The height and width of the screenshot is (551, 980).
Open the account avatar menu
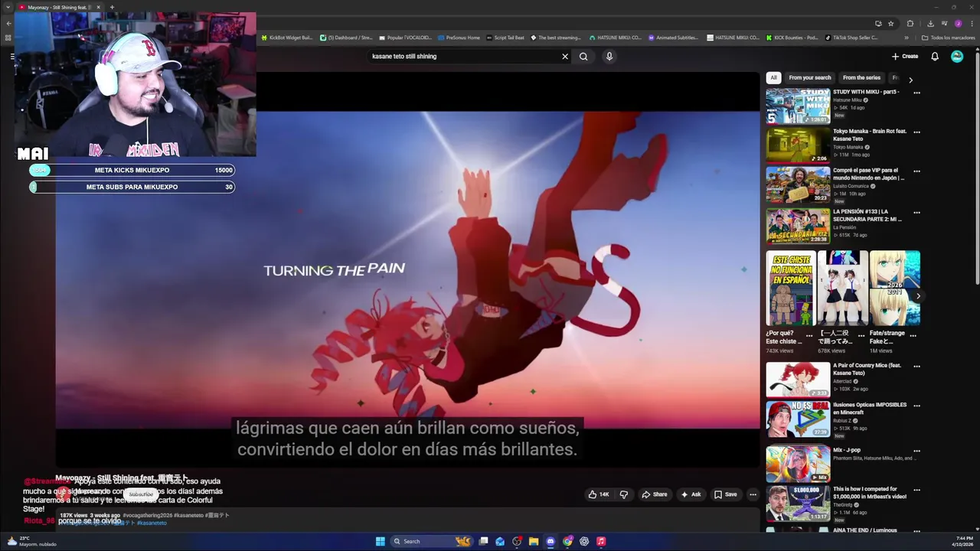[957, 56]
